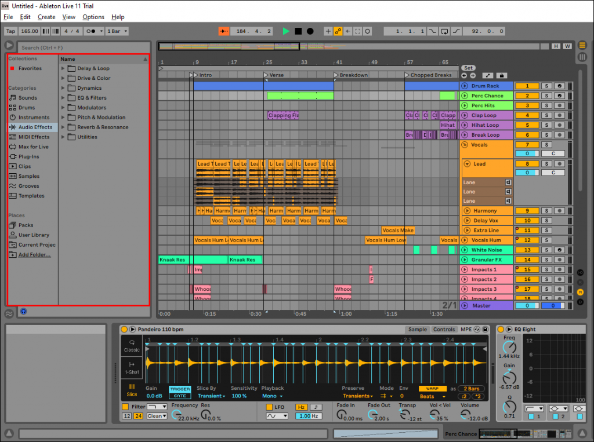Expand the Delay & Loop folder
This screenshot has height=442, width=594.
point(63,68)
